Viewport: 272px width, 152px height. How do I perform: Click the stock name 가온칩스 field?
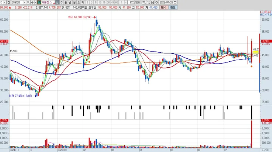click(48, 2)
